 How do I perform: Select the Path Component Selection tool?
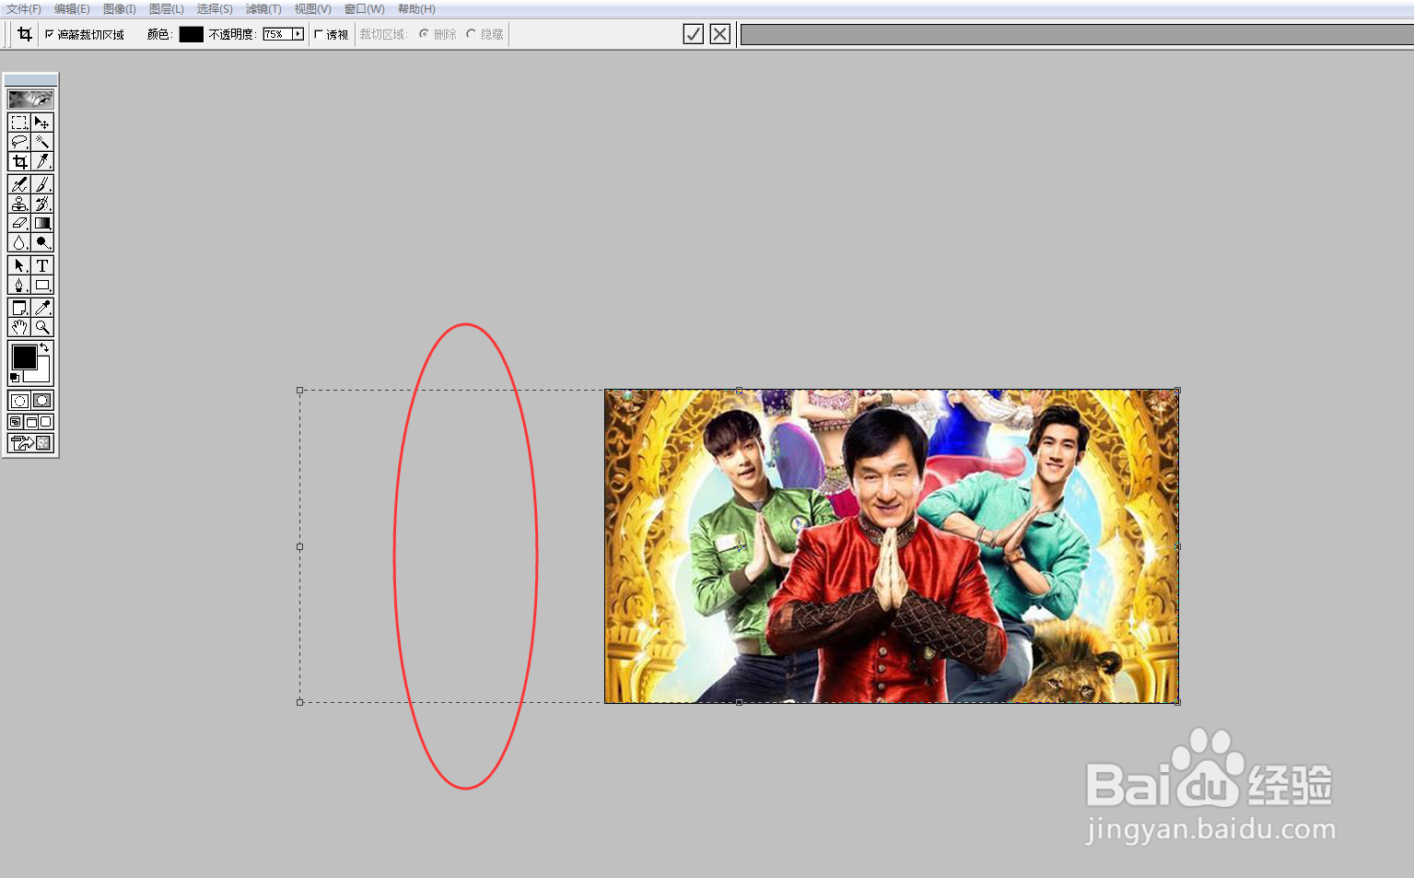(x=19, y=265)
